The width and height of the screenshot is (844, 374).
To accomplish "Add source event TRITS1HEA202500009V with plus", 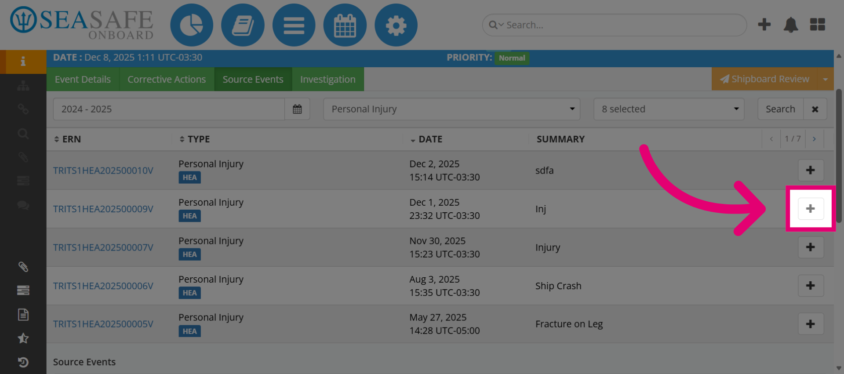I will [811, 208].
